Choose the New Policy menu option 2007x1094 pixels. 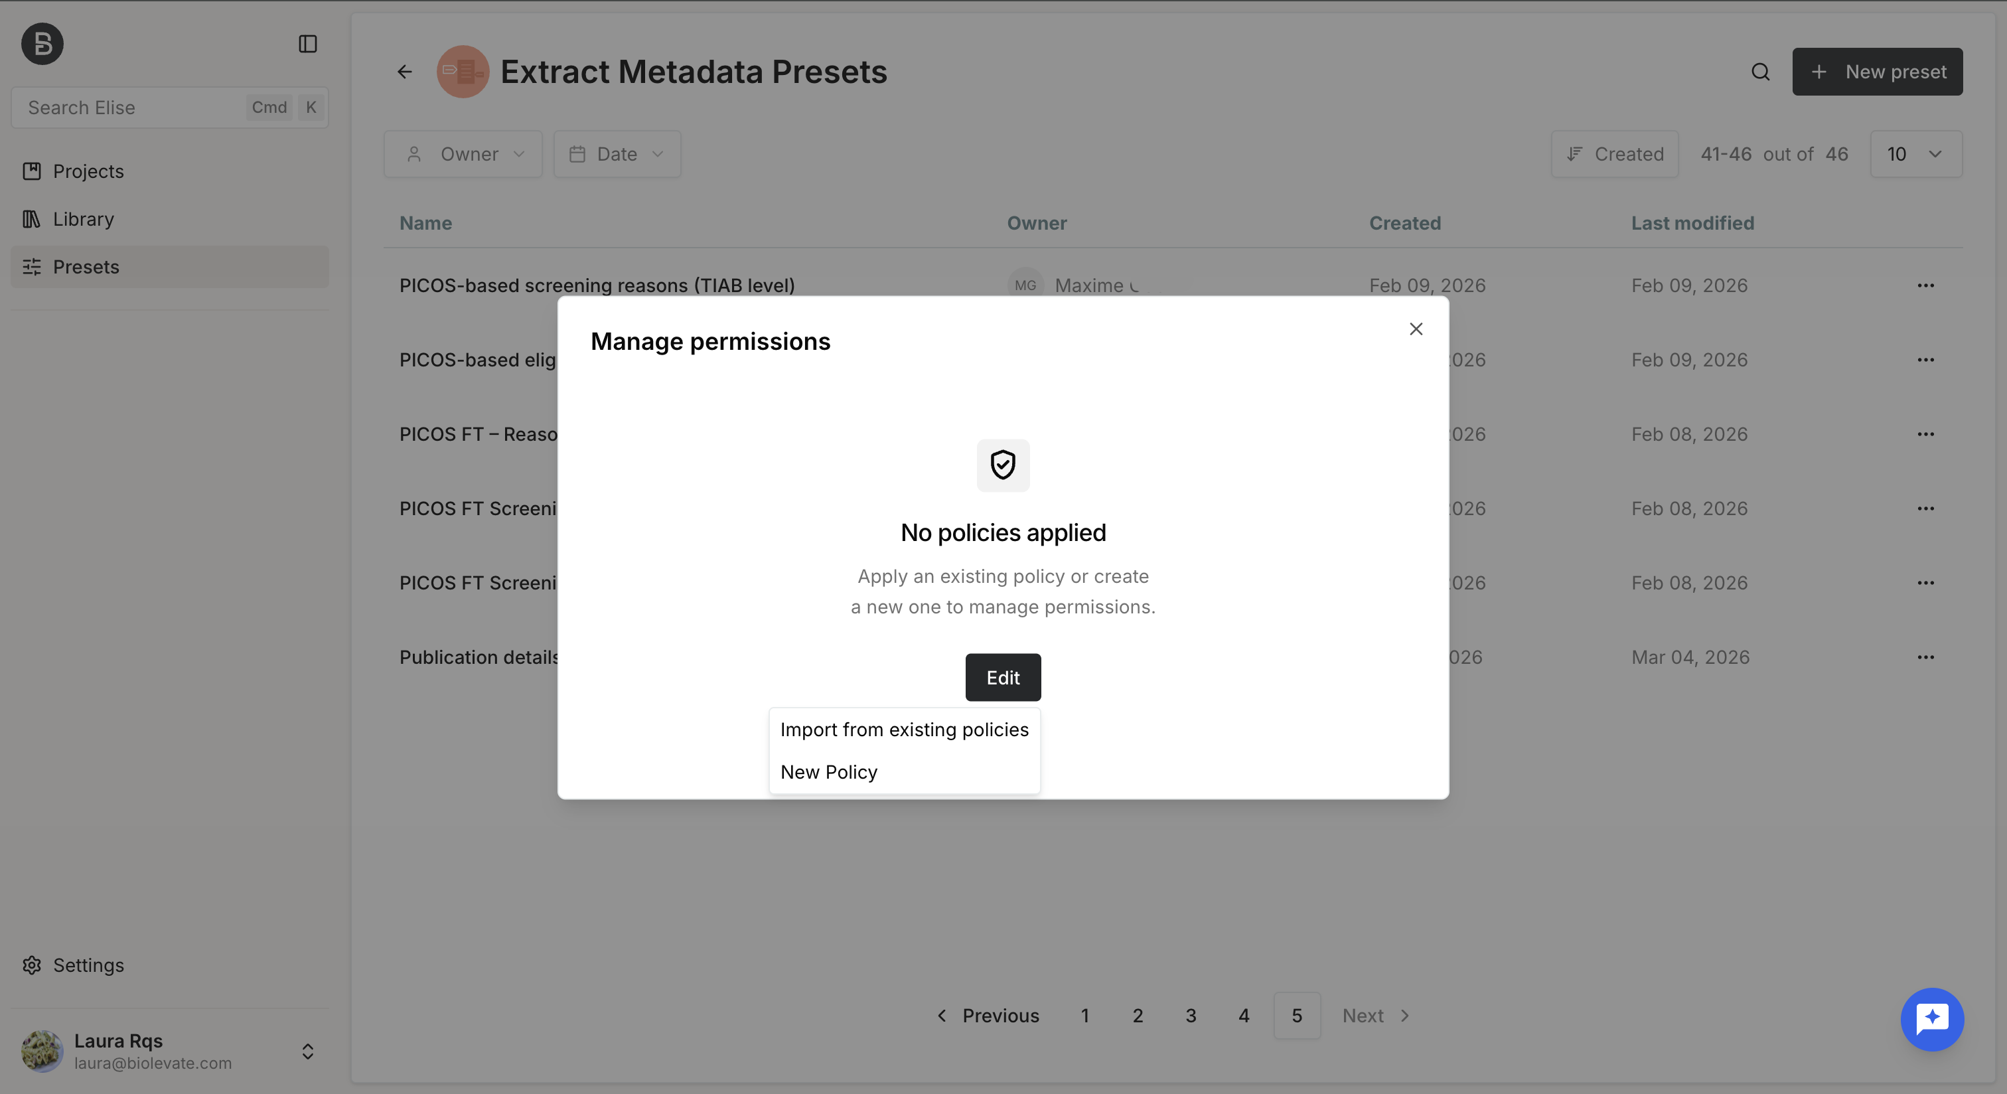(x=905, y=771)
